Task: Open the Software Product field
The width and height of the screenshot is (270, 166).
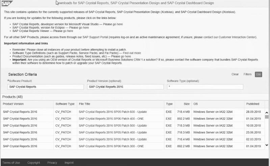Action: (46, 87)
